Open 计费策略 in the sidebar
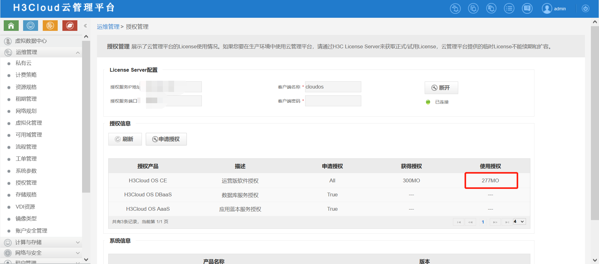Screen dimensions: 599x264 coord(26,75)
